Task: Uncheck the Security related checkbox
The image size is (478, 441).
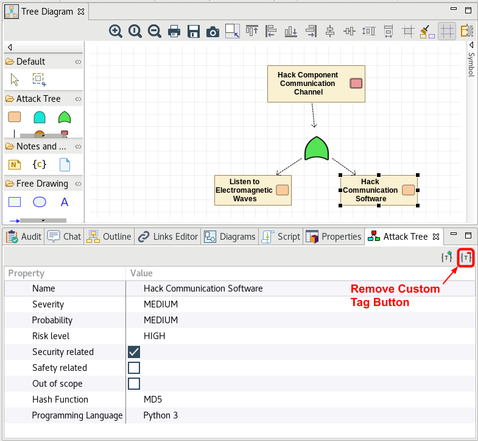Action: (x=134, y=352)
